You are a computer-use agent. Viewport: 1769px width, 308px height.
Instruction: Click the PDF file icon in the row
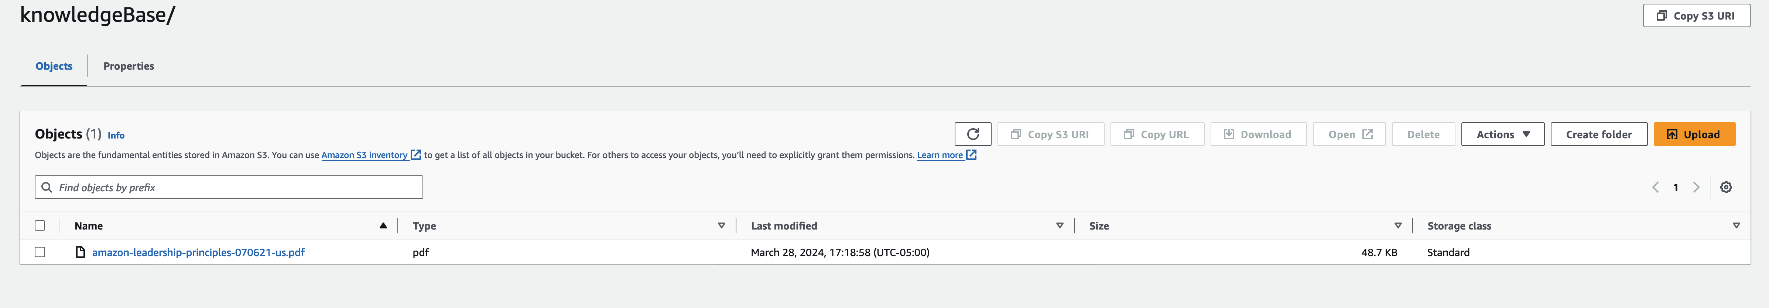point(81,252)
